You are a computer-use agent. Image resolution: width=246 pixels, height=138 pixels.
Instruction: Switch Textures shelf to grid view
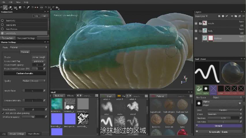97,95
